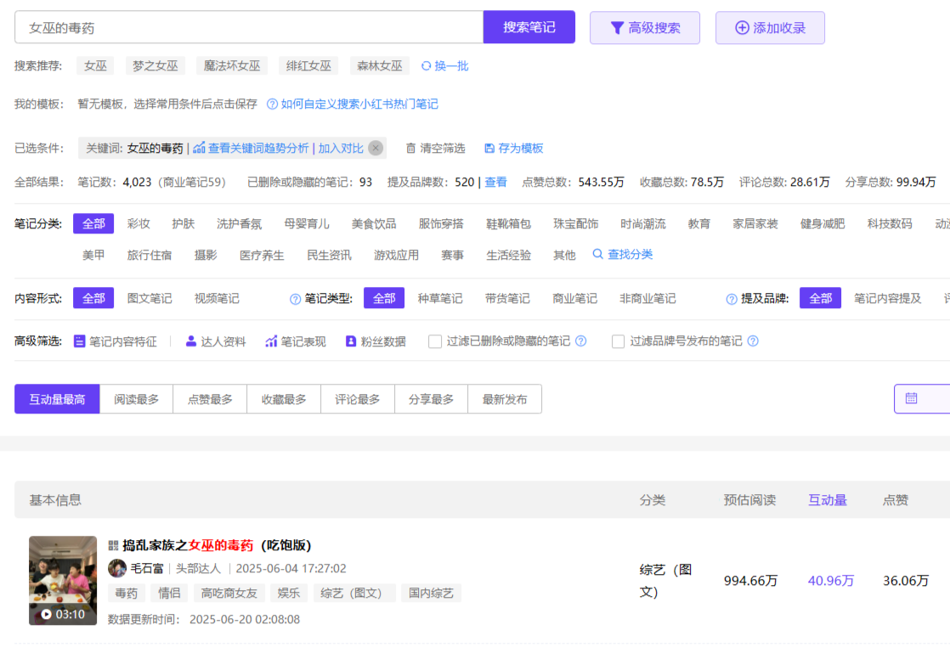Image resolution: width=950 pixels, height=653 pixels.
Task: Select suggested keyword 梦之女巫
Action: (x=156, y=66)
